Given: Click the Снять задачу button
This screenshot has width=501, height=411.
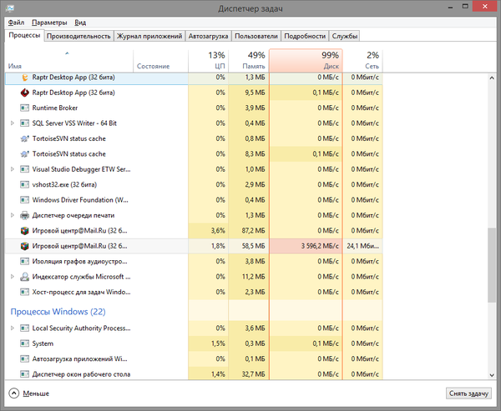Looking at the screenshot, I should point(468,393).
